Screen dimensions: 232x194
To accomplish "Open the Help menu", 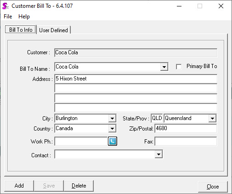I will (x=24, y=17).
